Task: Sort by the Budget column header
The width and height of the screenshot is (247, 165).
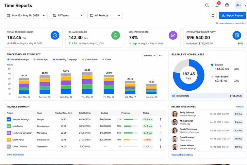Action: pyautogui.click(x=104, y=113)
